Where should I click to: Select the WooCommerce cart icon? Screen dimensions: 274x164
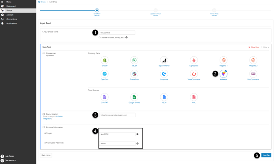(253, 74)
